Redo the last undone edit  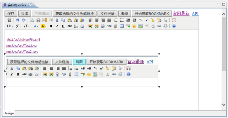click(x=24, y=20)
